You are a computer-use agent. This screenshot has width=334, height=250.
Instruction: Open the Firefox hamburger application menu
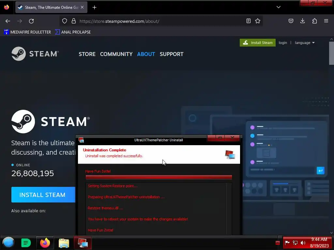click(326, 21)
